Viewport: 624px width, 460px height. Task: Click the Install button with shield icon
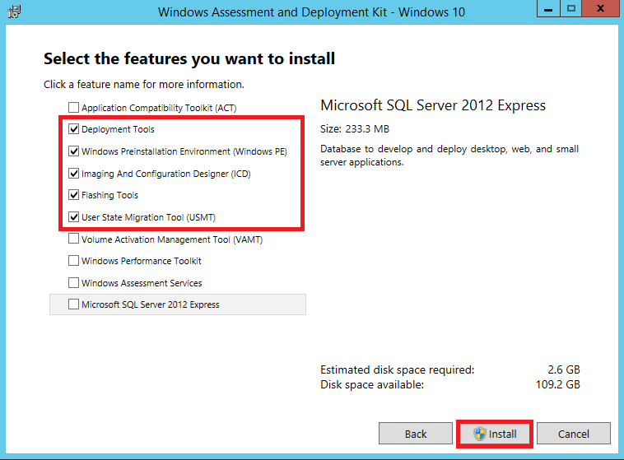click(x=495, y=434)
